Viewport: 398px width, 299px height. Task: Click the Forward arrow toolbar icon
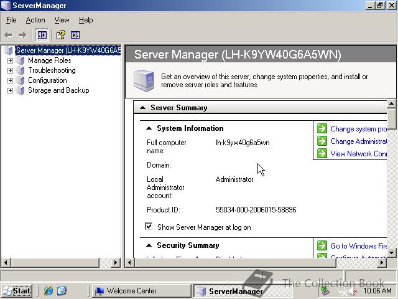tap(22, 35)
